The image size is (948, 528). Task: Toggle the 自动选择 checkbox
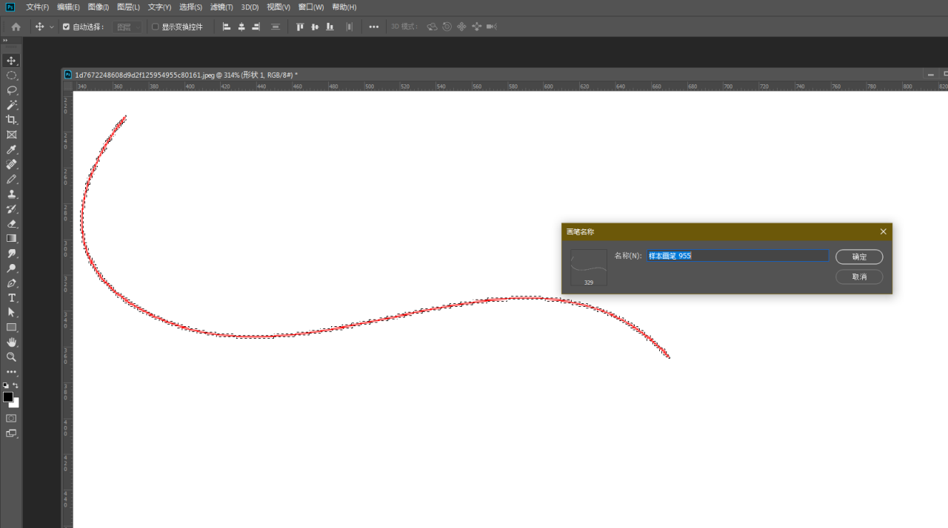point(66,27)
